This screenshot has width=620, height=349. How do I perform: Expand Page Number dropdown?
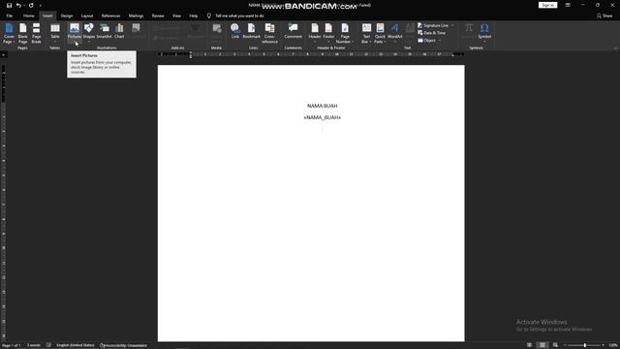pos(353,42)
